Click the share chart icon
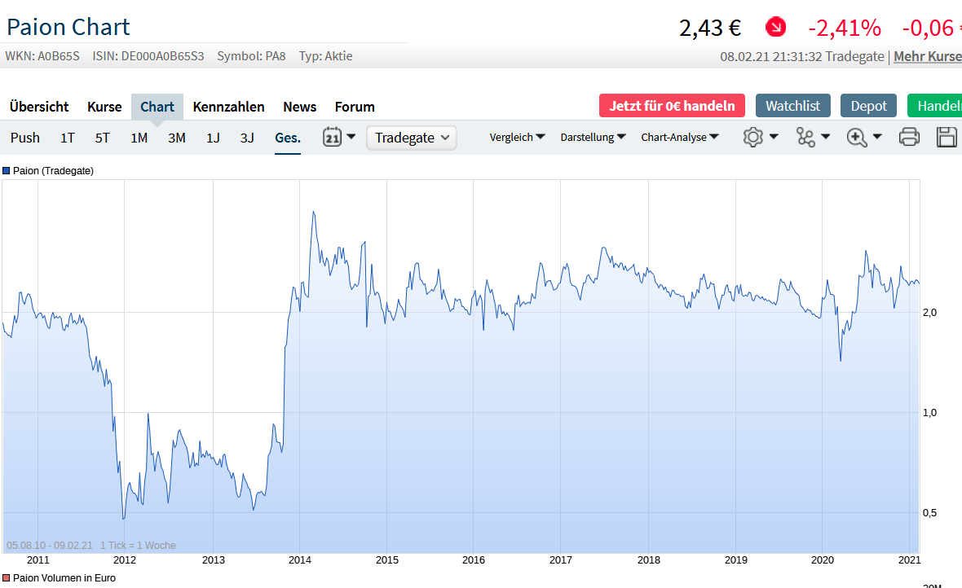 click(x=805, y=137)
